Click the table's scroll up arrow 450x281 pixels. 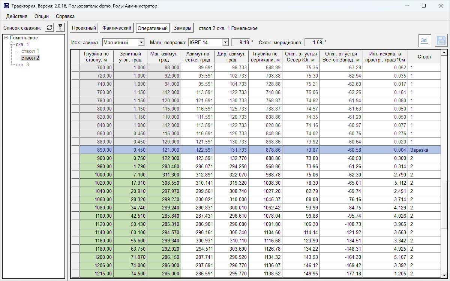tap(444, 53)
